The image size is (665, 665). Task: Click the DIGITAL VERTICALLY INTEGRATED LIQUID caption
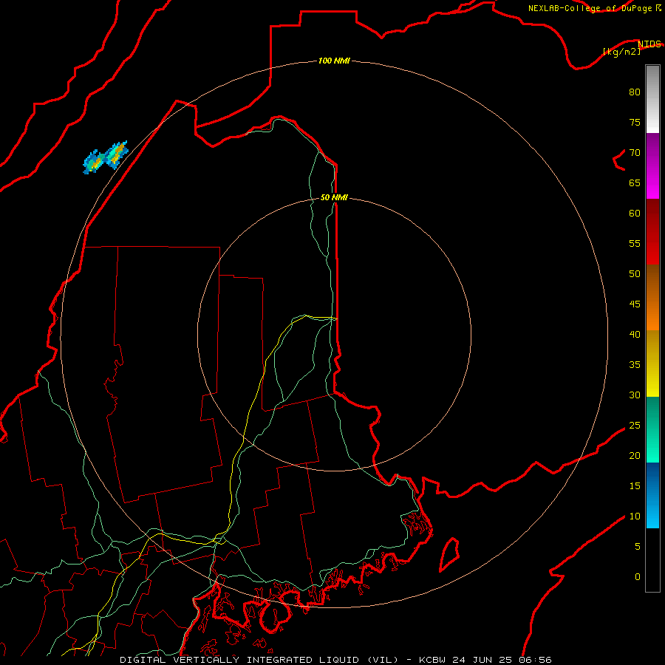(259, 660)
